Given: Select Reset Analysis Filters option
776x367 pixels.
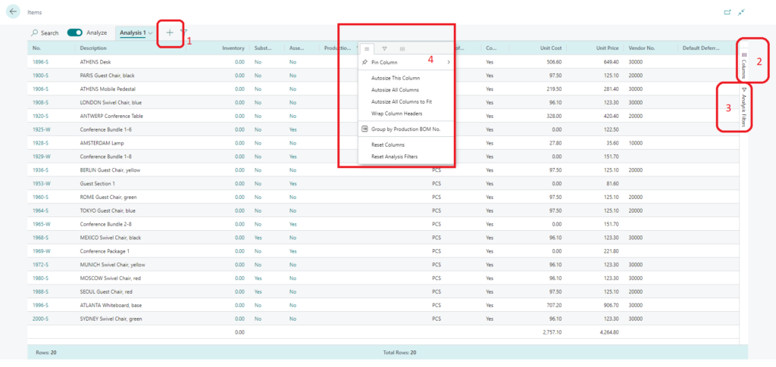Looking at the screenshot, I should [394, 157].
